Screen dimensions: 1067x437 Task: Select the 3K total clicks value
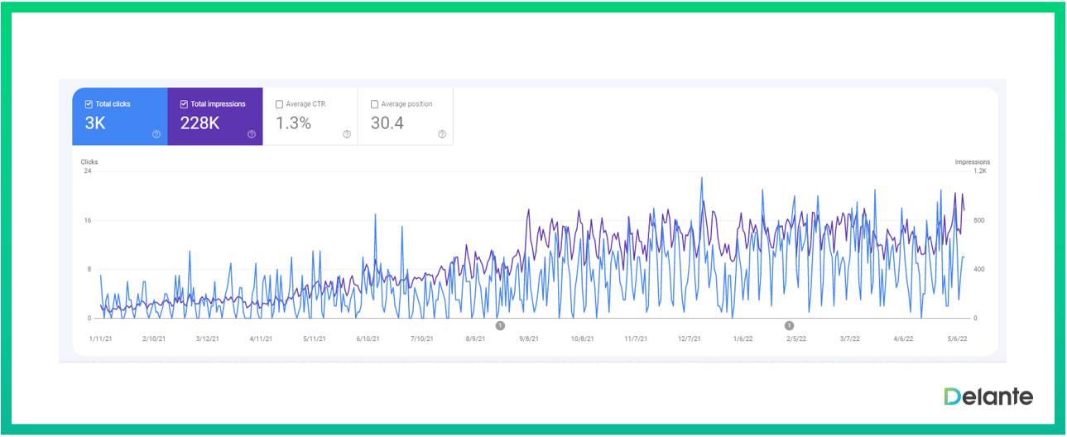(95, 124)
